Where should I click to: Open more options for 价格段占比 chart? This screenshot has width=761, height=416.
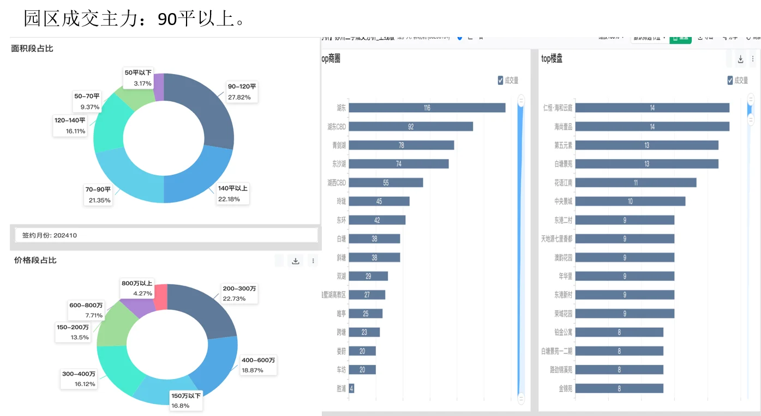pyautogui.click(x=313, y=261)
